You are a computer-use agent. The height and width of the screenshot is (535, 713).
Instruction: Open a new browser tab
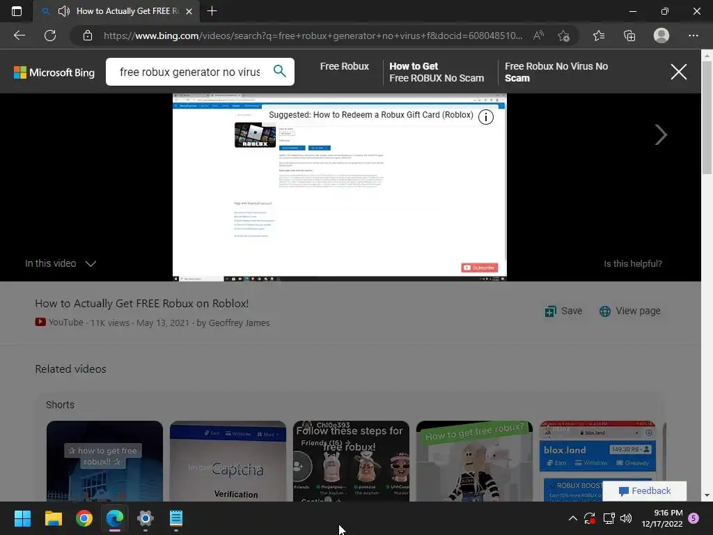point(212,11)
